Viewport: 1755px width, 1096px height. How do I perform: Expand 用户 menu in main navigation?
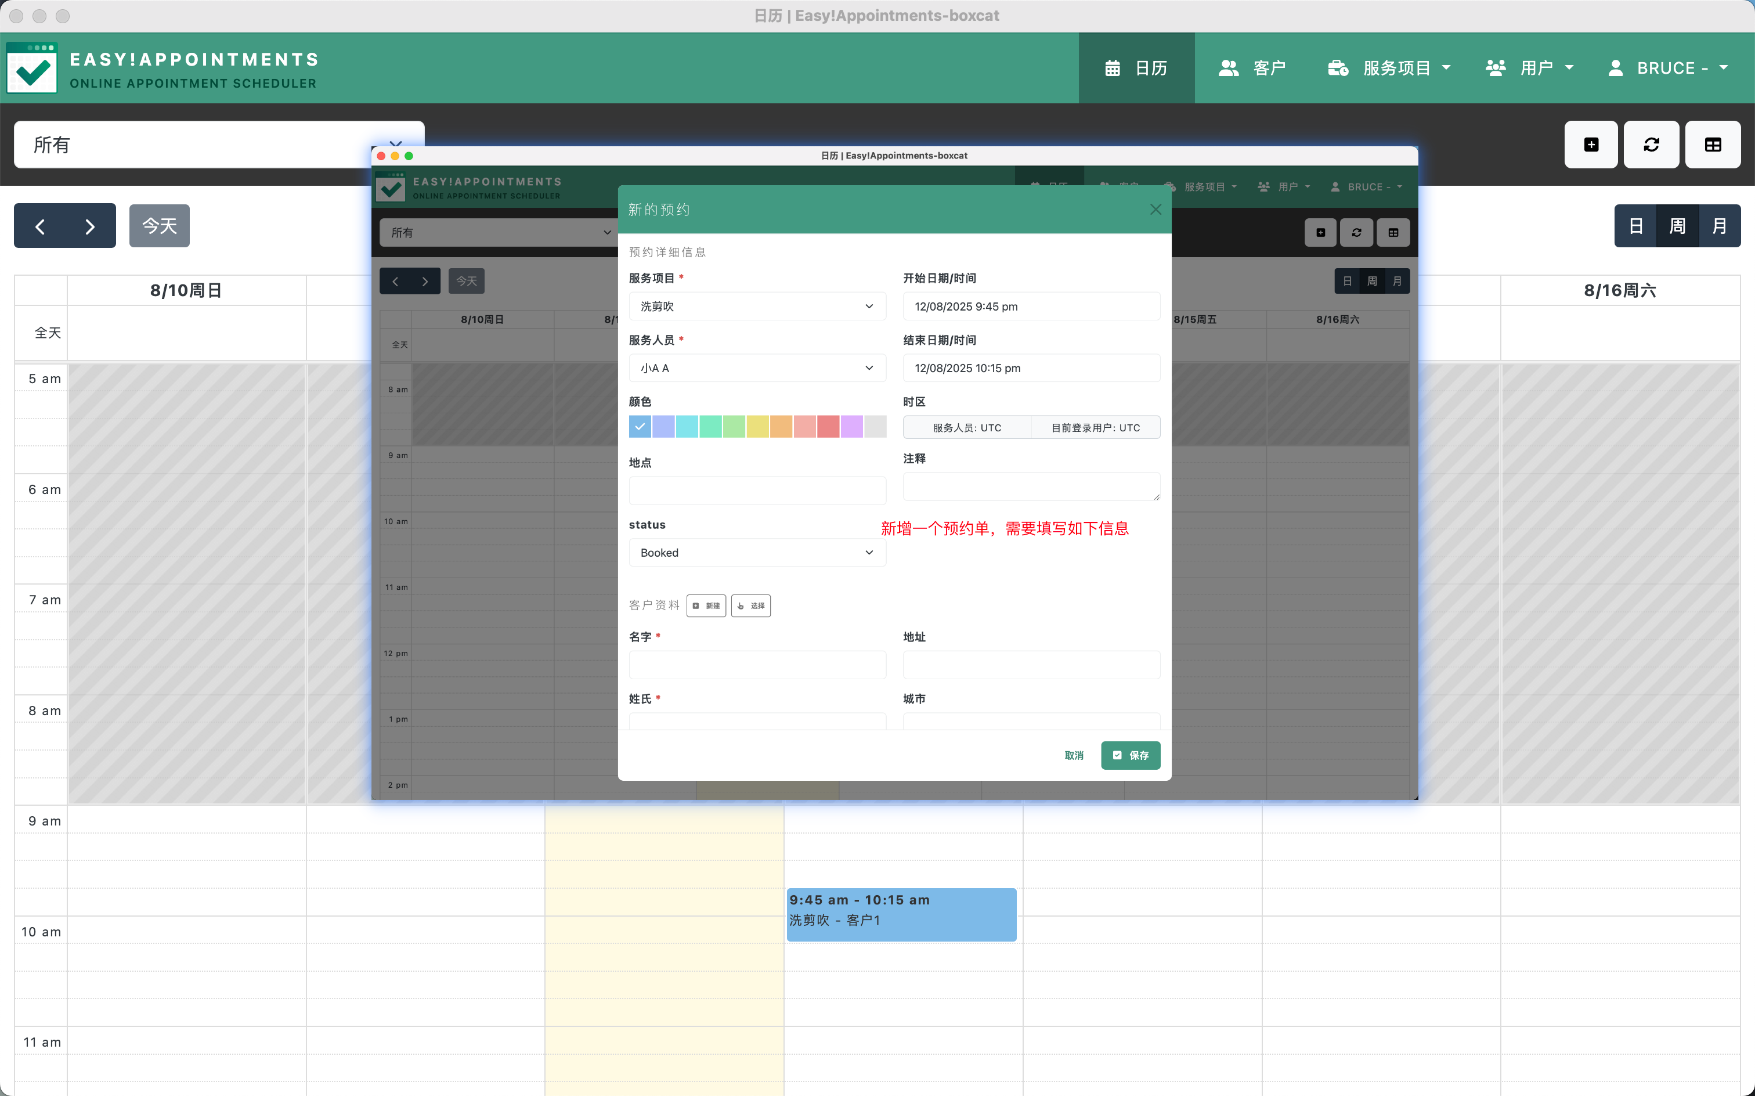coord(1530,68)
